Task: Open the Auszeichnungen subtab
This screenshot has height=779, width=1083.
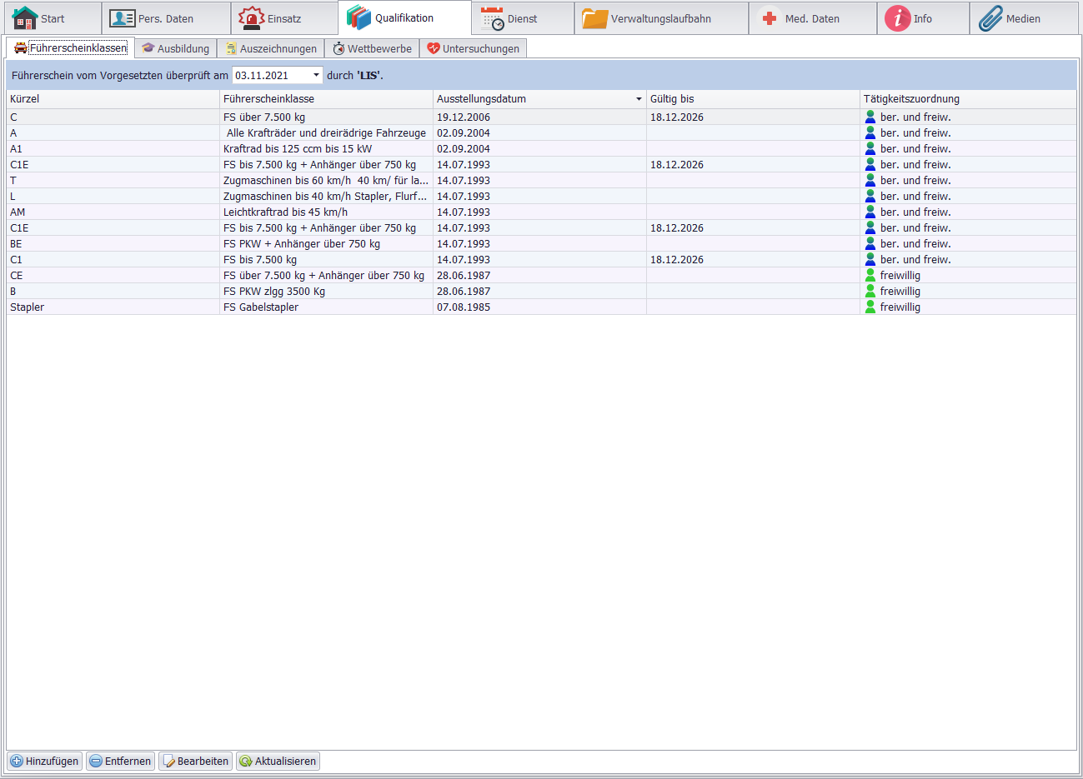Action: 271,48
